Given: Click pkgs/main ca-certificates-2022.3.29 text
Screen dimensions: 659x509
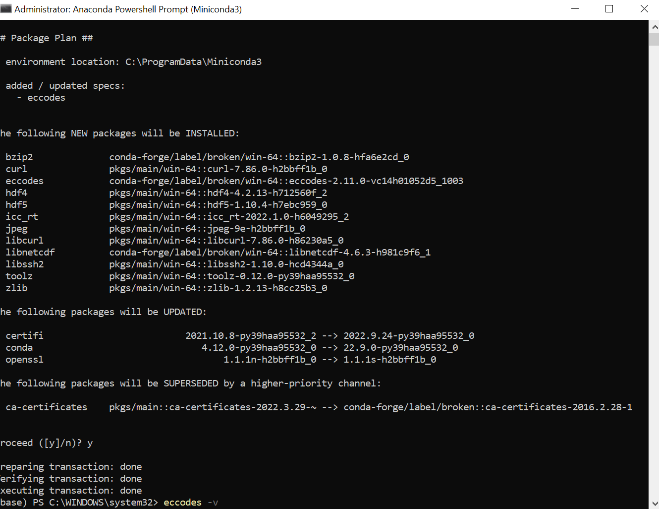Looking at the screenshot, I should tap(213, 407).
